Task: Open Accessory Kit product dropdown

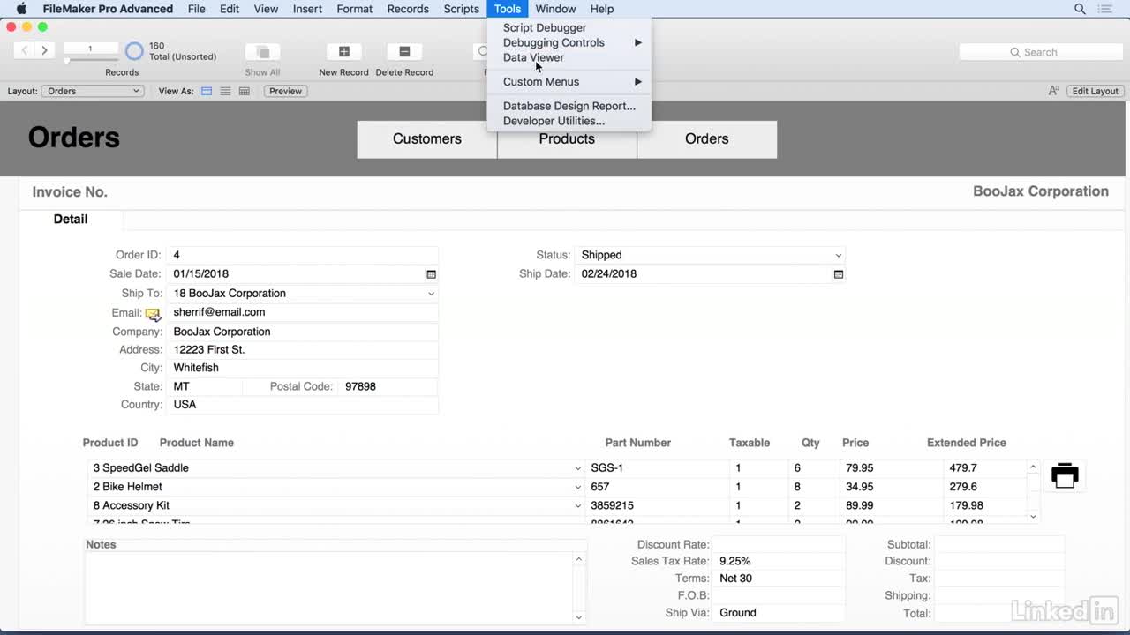Action: point(578,506)
